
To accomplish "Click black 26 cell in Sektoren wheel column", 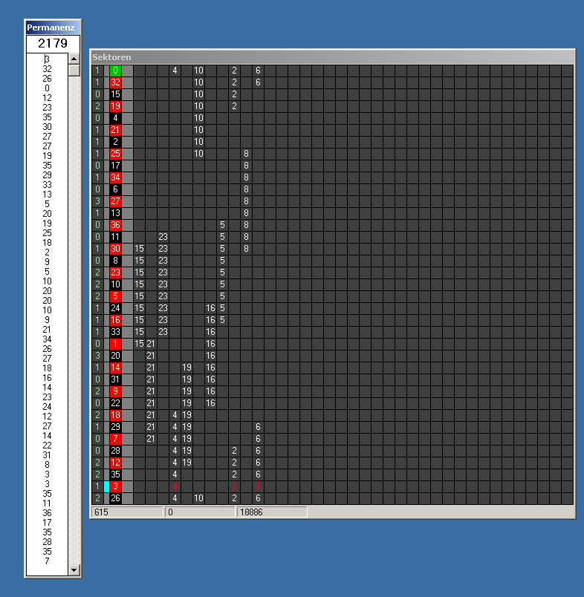I will coord(115,498).
